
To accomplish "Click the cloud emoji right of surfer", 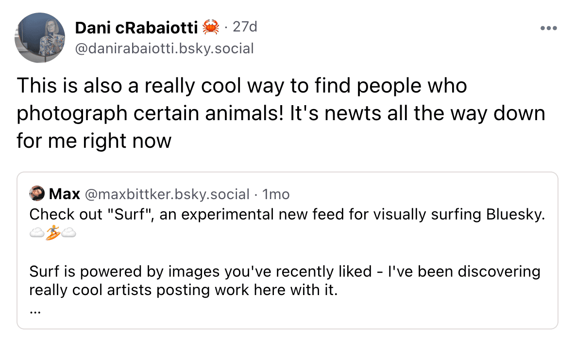I will pyautogui.click(x=69, y=234).
